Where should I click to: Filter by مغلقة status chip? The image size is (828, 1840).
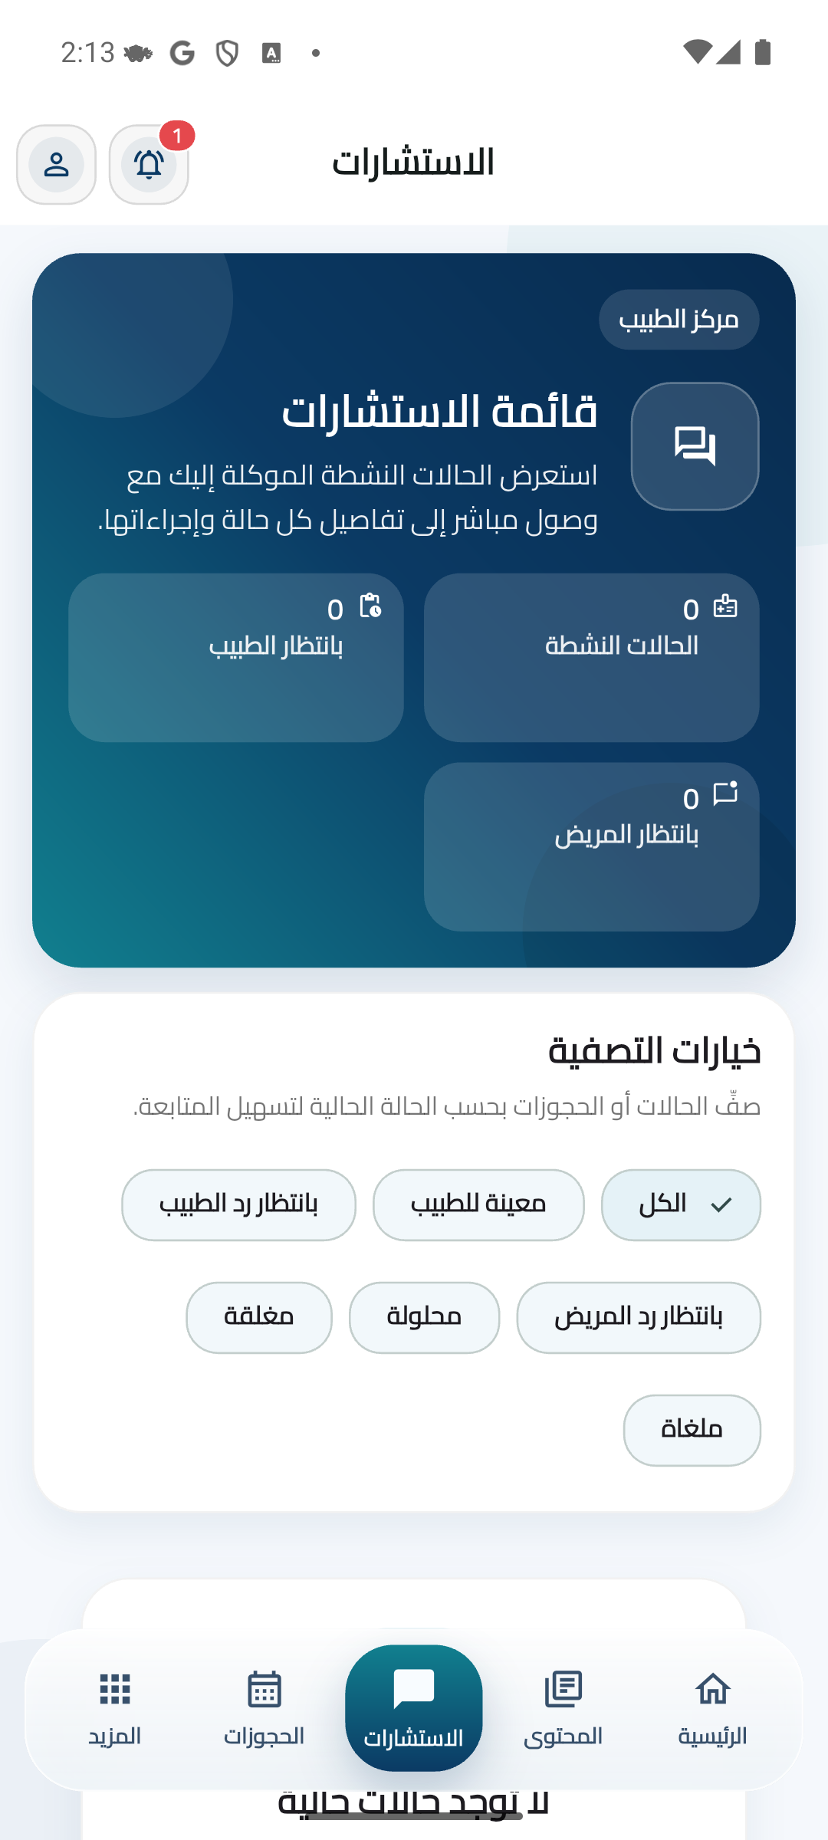click(259, 1317)
